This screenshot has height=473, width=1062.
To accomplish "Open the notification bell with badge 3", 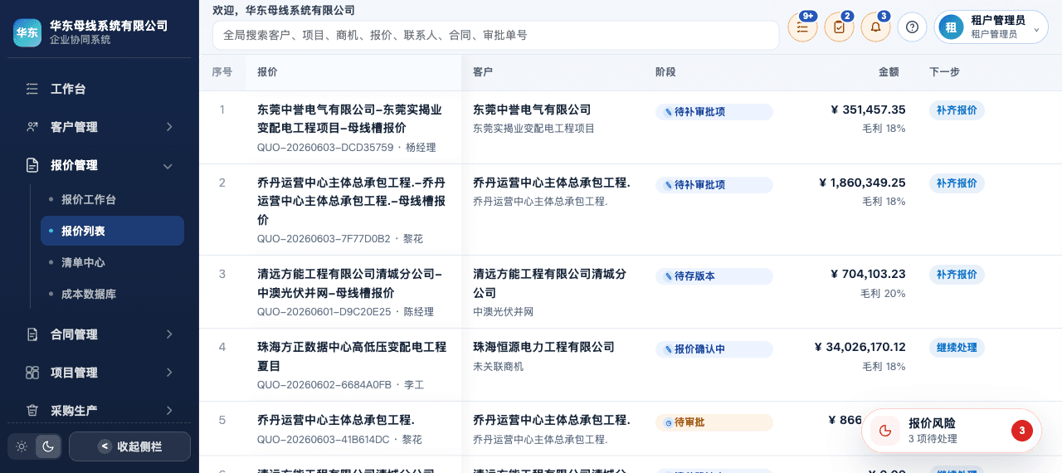I will pyautogui.click(x=875, y=27).
